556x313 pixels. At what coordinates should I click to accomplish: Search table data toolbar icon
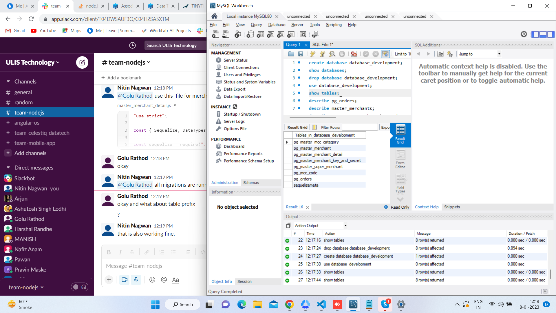(x=303, y=34)
